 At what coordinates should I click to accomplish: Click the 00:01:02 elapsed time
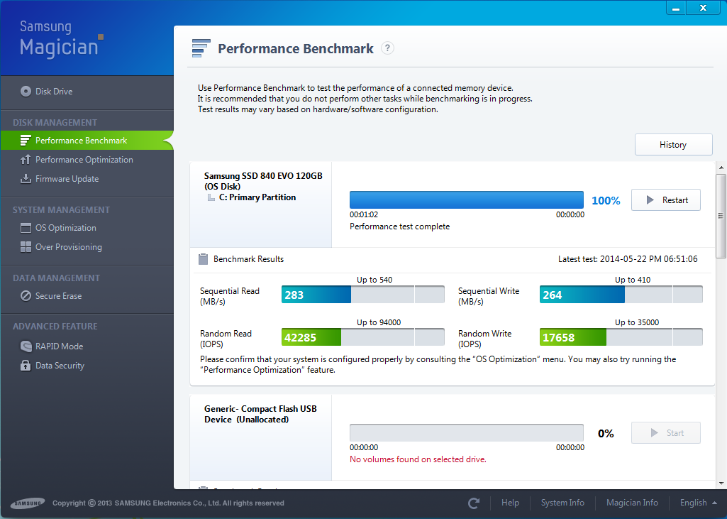click(364, 214)
